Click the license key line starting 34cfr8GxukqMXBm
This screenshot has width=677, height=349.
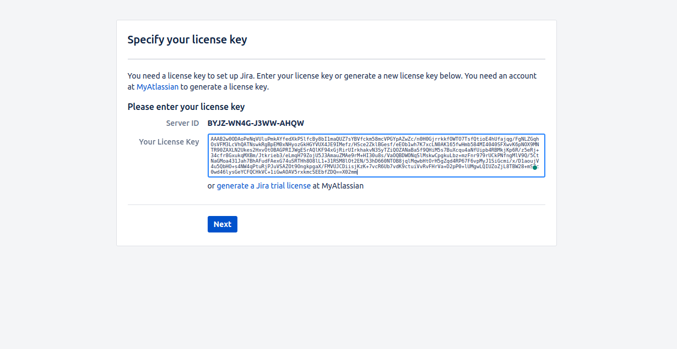(x=375, y=156)
